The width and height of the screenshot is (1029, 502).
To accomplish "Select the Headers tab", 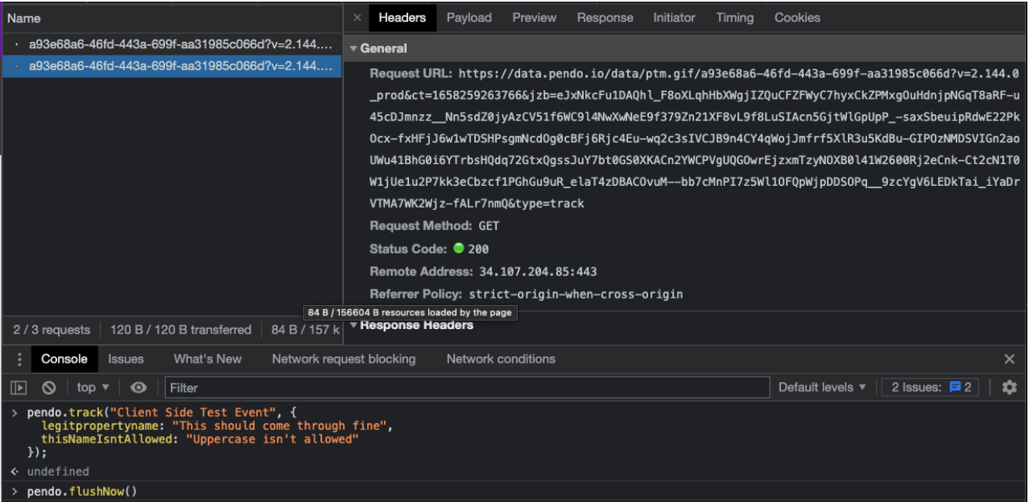I will point(402,18).
